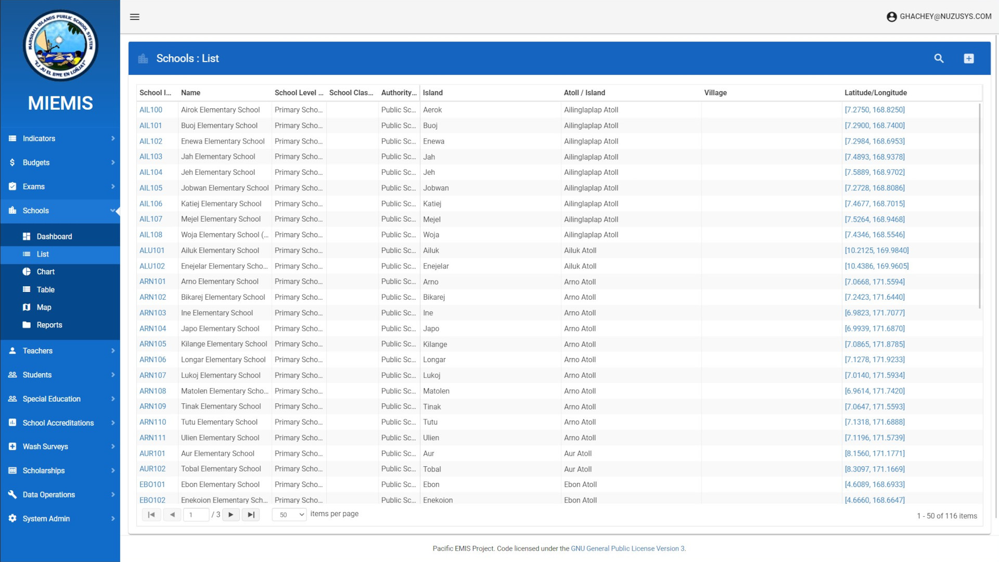Open school ARN101 link

(x=152, y=282)
